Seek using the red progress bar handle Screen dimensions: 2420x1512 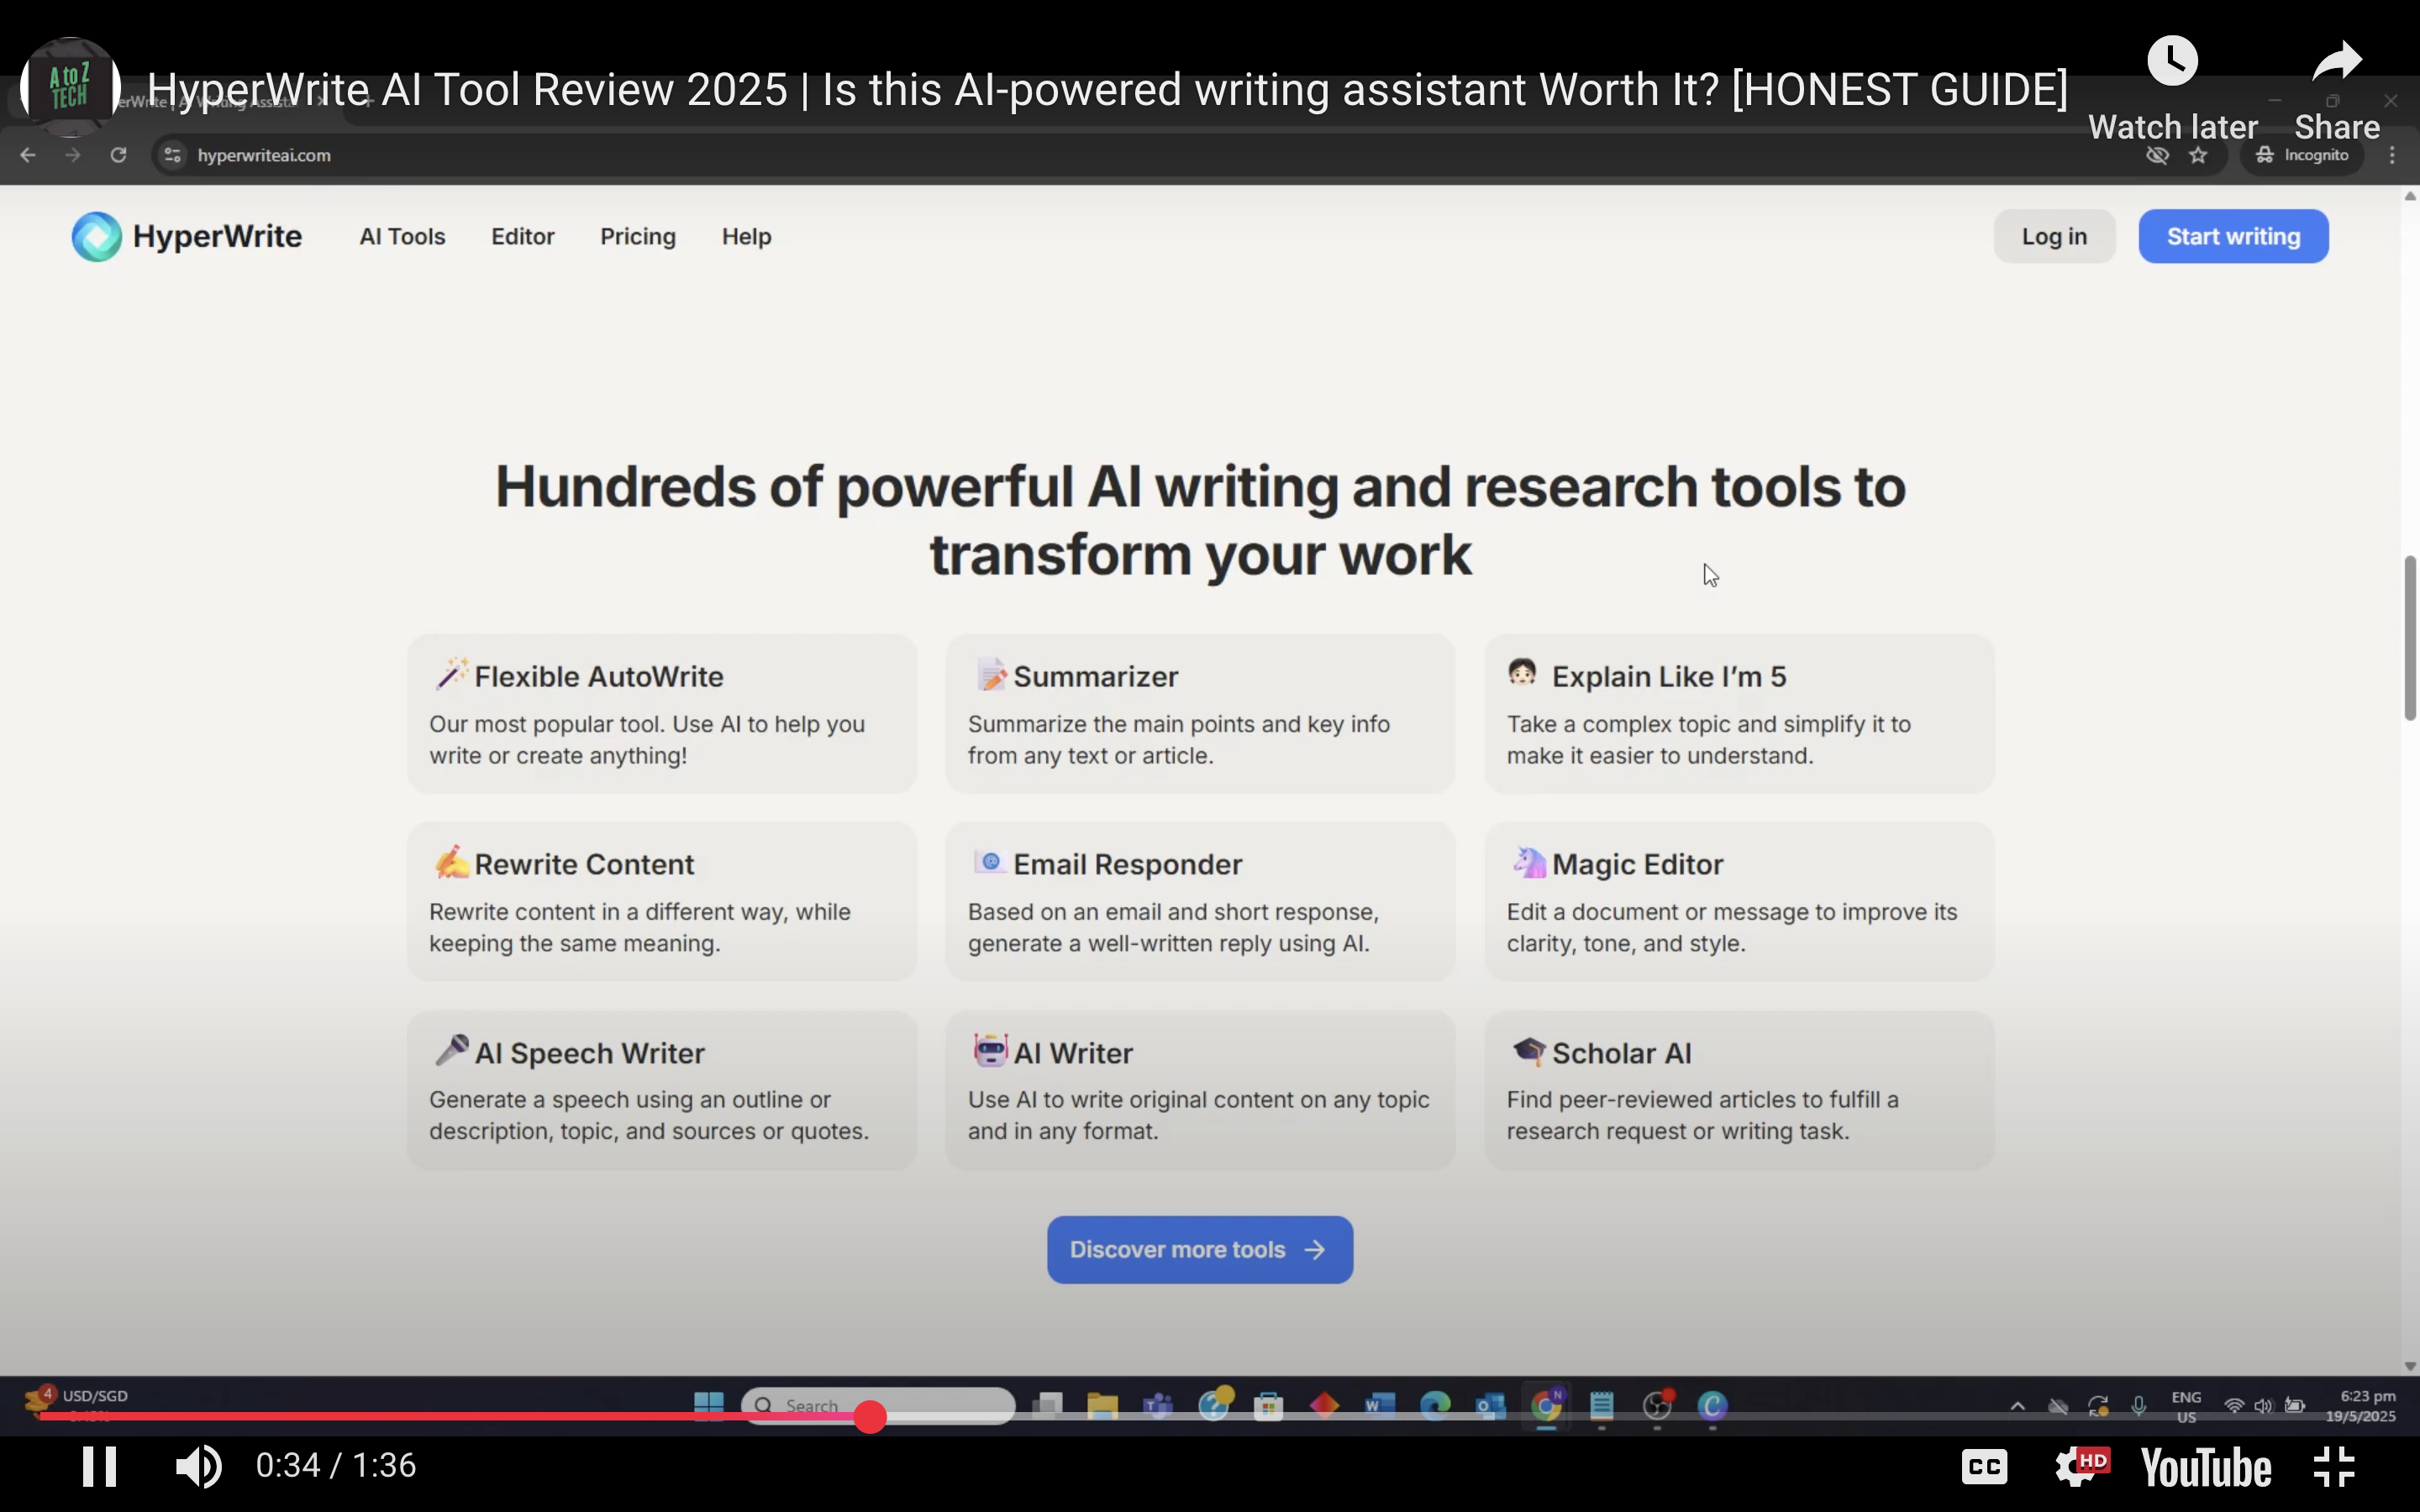point(870,1416)
